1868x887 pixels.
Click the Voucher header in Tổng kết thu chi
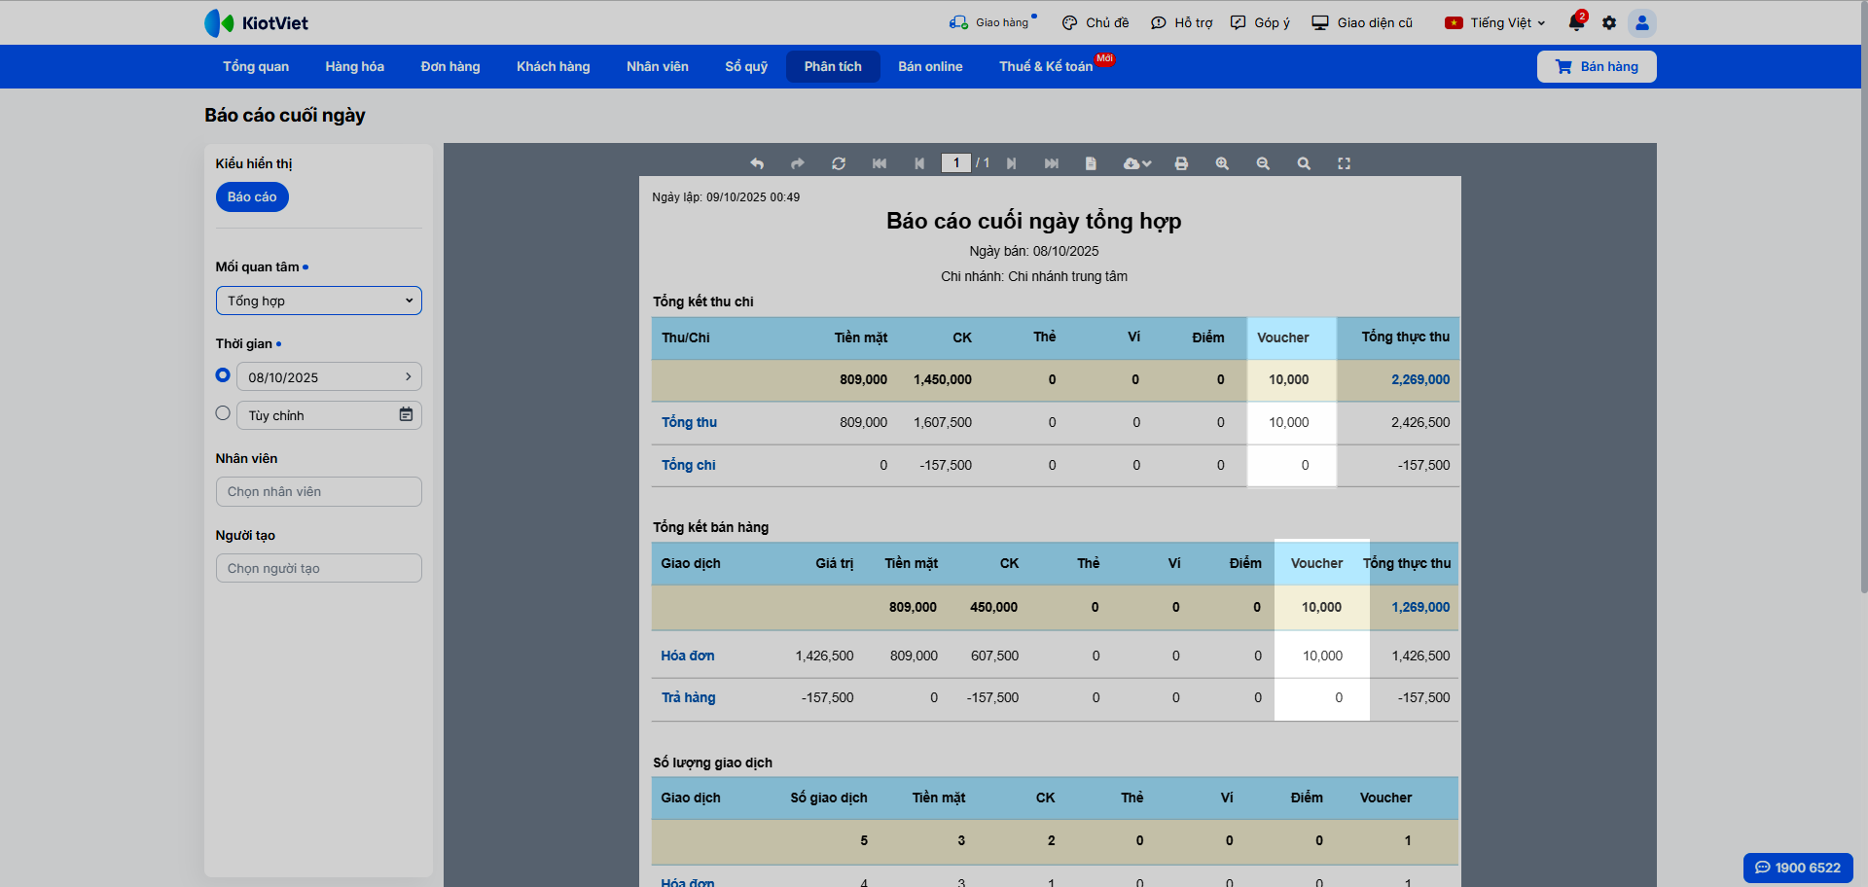coord(1282,337)
